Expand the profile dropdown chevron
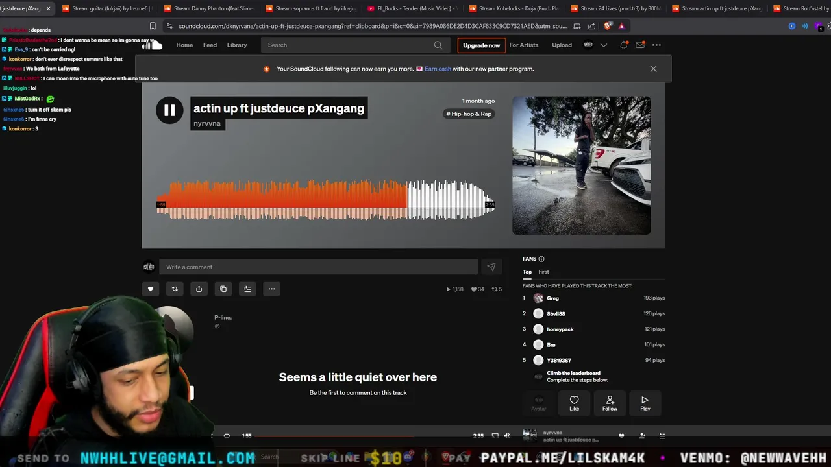 pos(604,45)
